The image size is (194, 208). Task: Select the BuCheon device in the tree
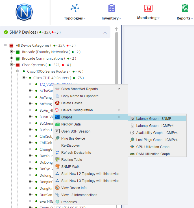pyautogui.click(x=46, y=123)
